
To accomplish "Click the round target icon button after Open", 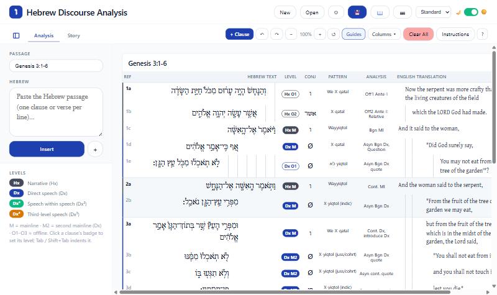I will coord(336,12).
